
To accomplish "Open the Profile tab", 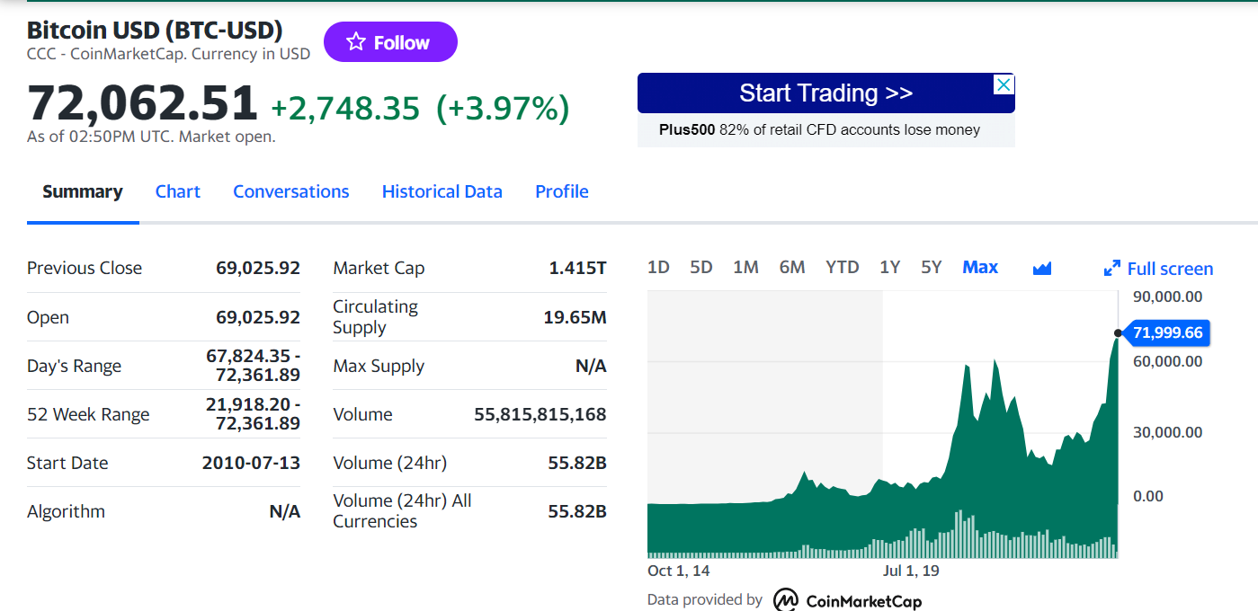I will (x=562, y=191).
